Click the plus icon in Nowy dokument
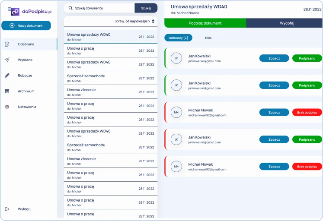This screenshot has width=323, height=221. pyautogui.click(x=12, y=26)
